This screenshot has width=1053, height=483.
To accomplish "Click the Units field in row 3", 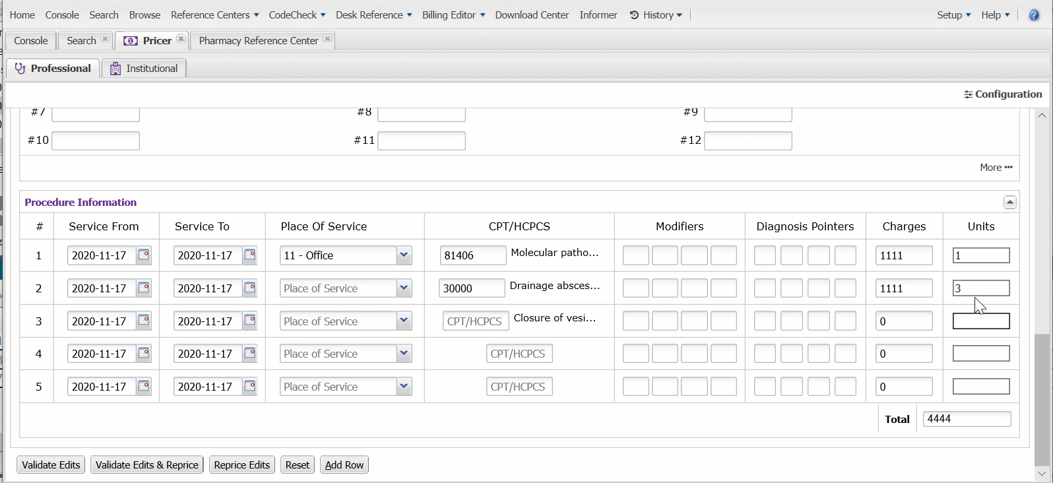I will point(980,321).
